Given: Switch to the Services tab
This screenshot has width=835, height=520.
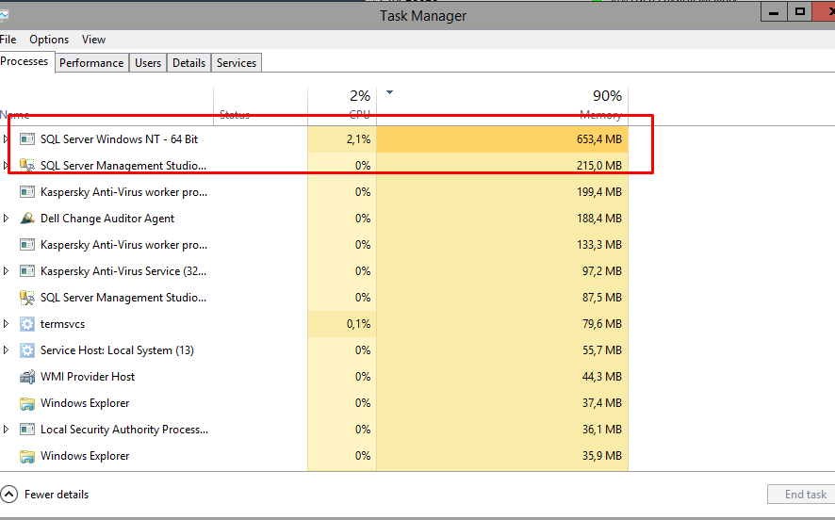Looking at the screenshot, I should 237,63.
